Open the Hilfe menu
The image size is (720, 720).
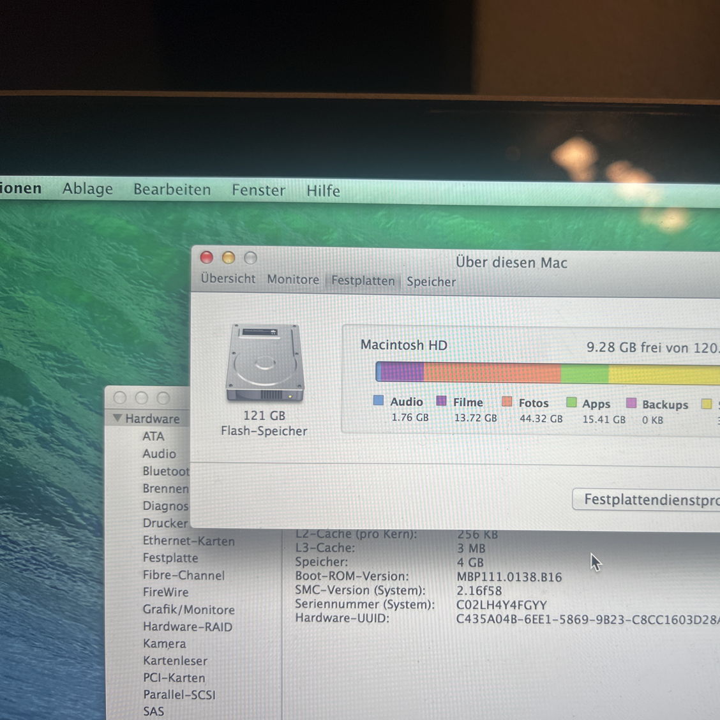coord(323,191)
